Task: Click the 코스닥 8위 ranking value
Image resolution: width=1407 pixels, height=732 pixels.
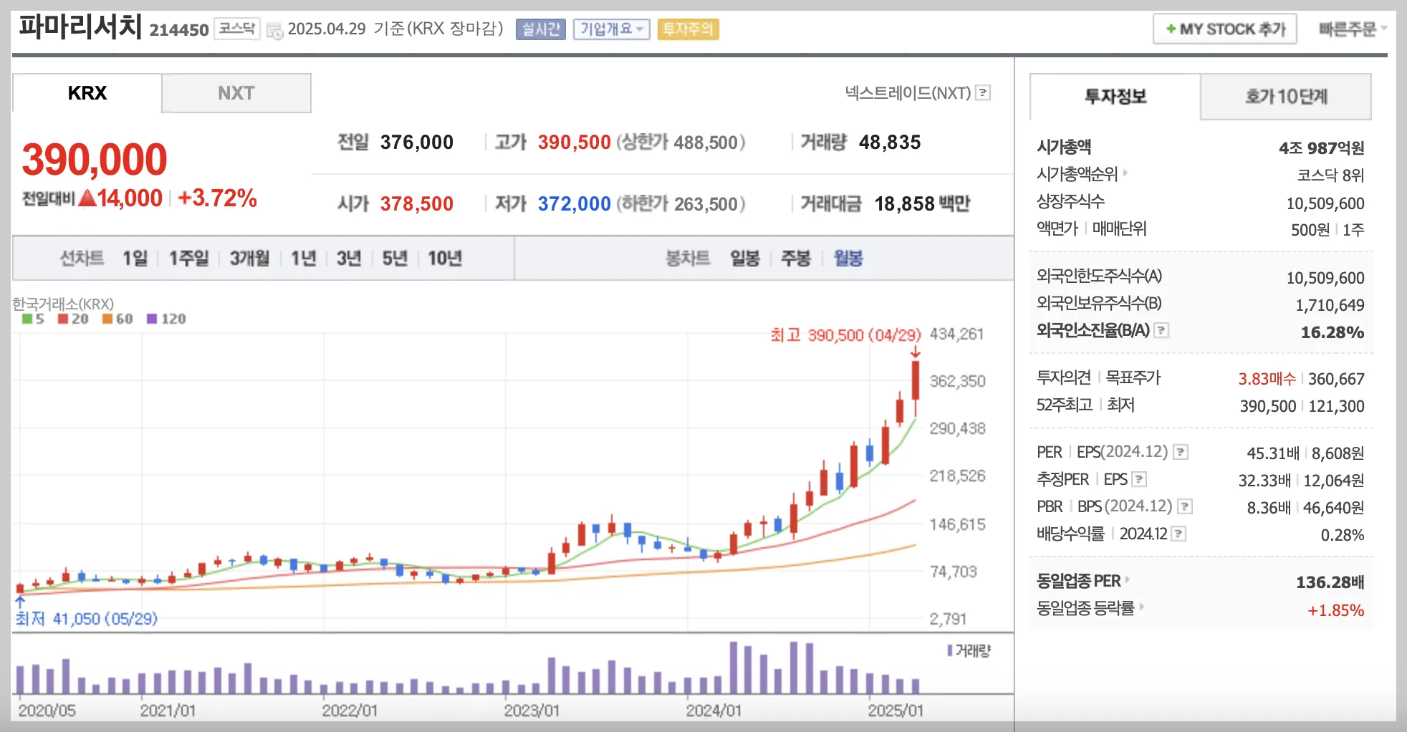Action: click(1330, 175)
